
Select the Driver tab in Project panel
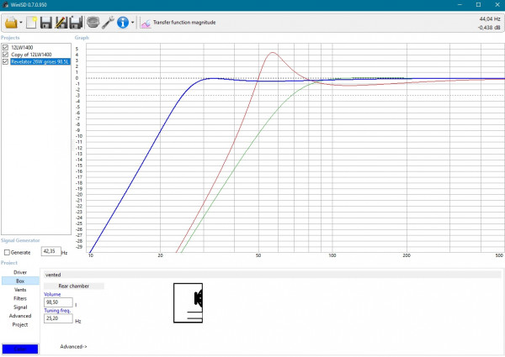click(20, 273)
